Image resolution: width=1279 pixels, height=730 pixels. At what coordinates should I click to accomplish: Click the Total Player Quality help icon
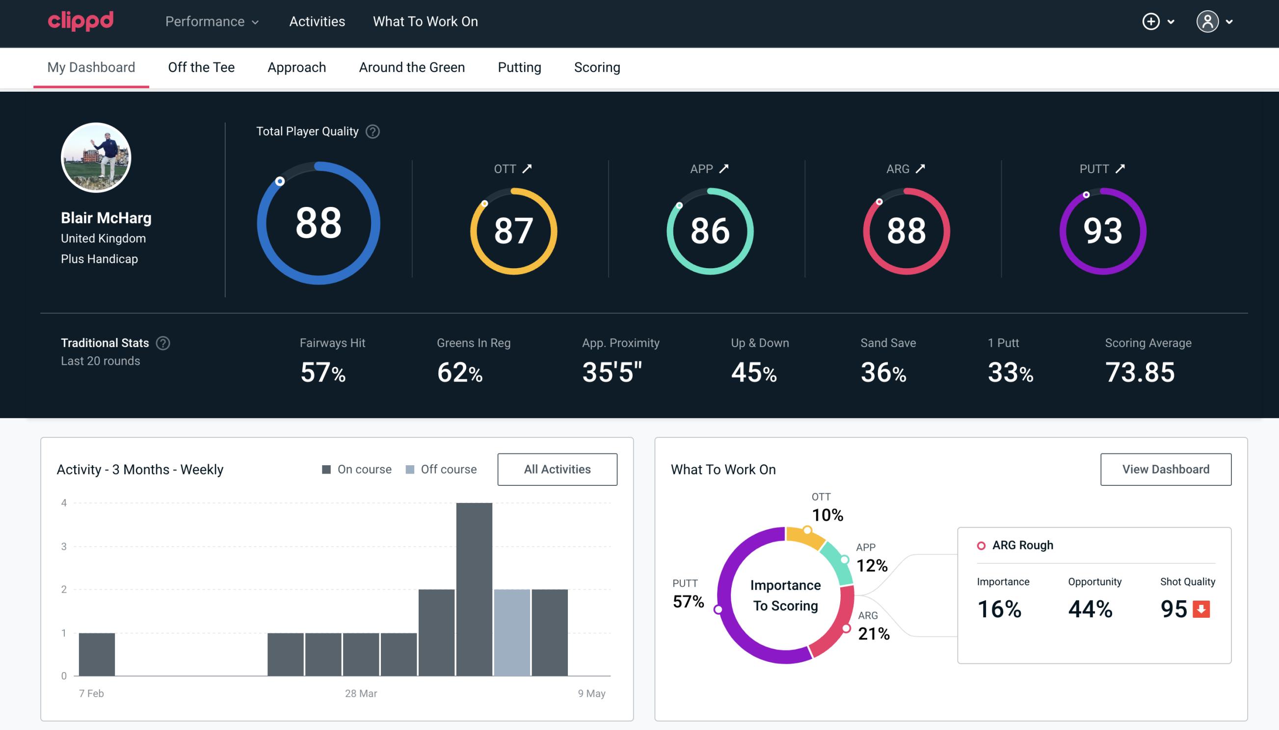click(x=372, y=131)
